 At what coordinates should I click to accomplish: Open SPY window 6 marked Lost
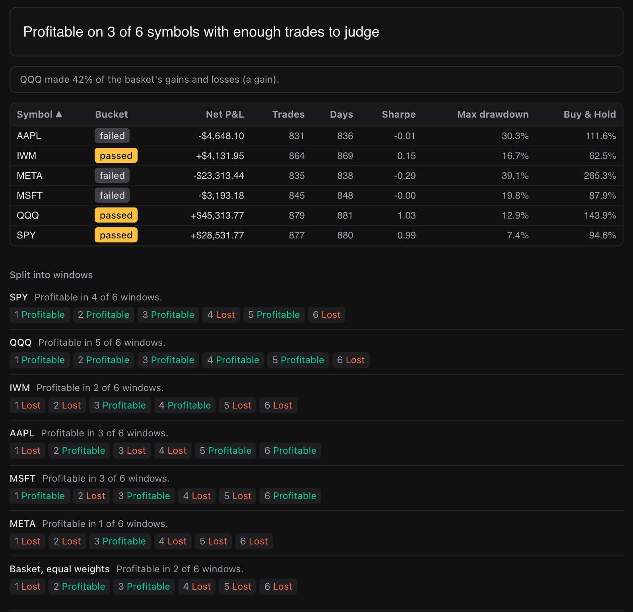pos(326,315)
